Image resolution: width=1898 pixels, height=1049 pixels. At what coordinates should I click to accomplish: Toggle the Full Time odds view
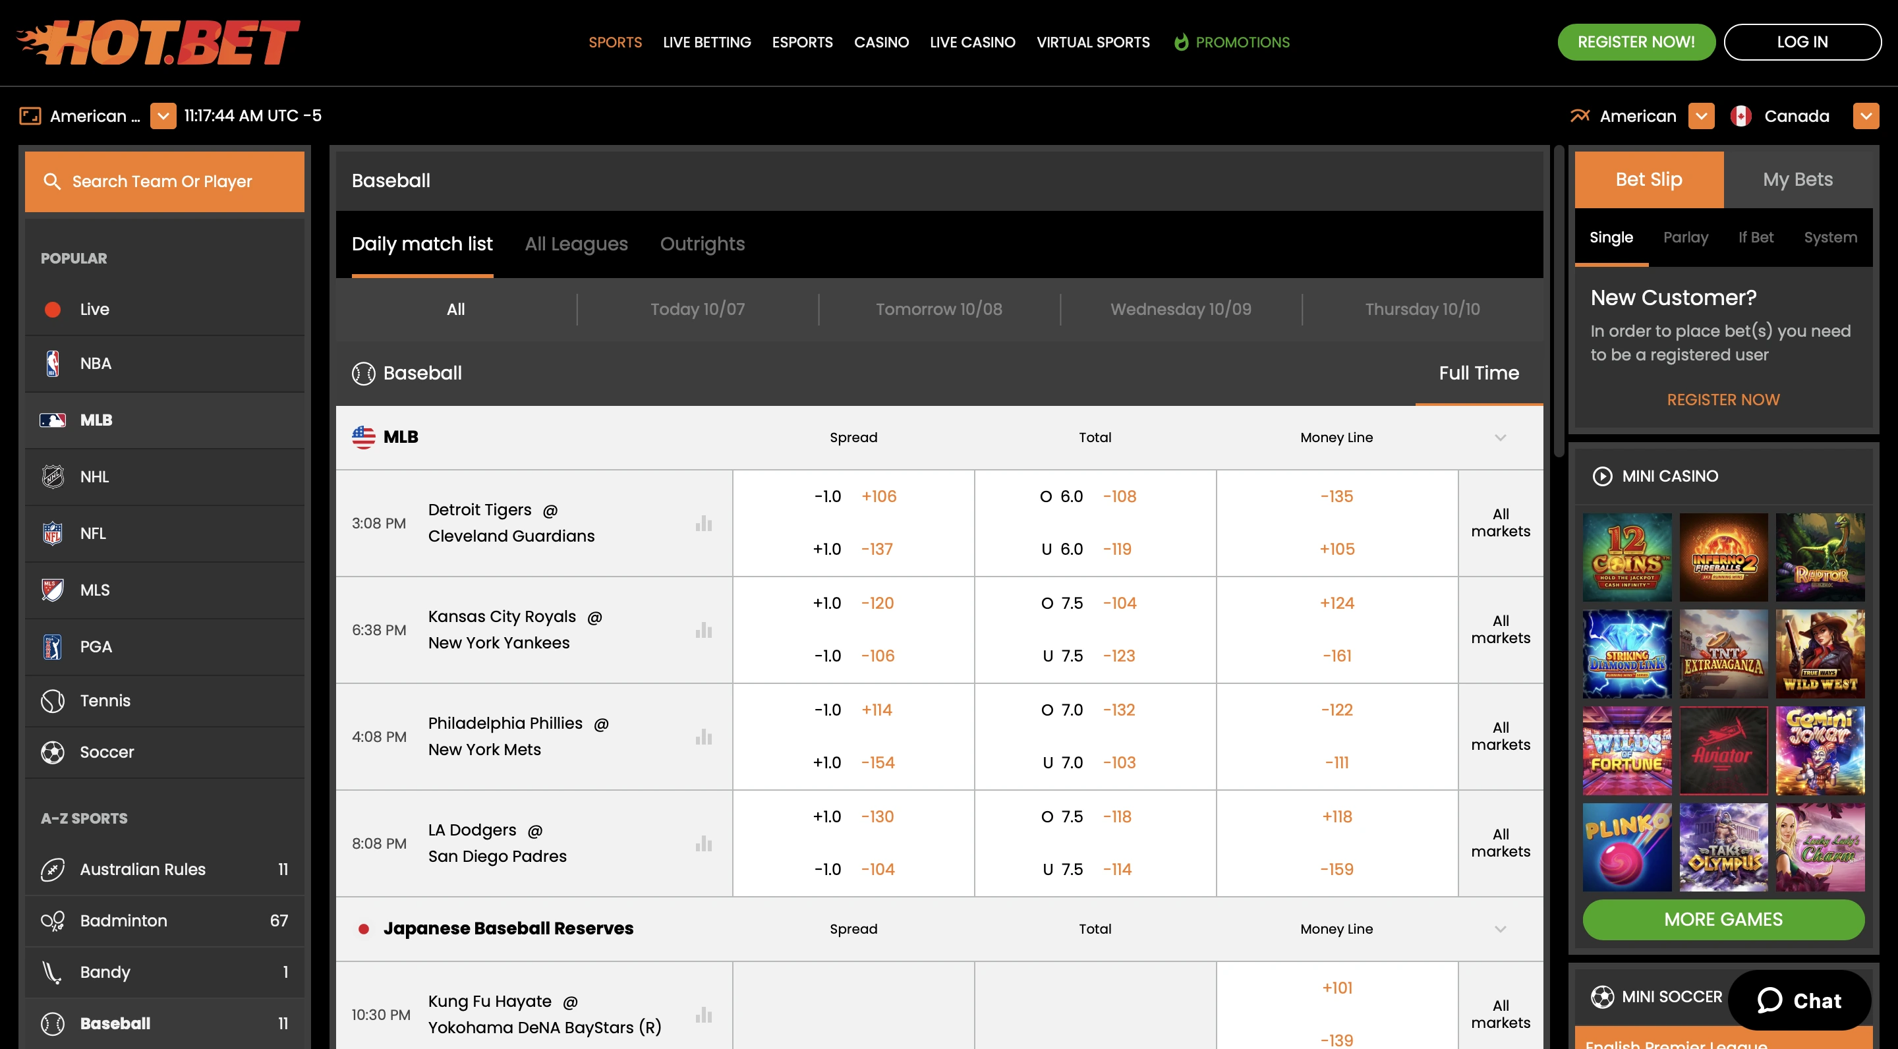[1478, 373]
